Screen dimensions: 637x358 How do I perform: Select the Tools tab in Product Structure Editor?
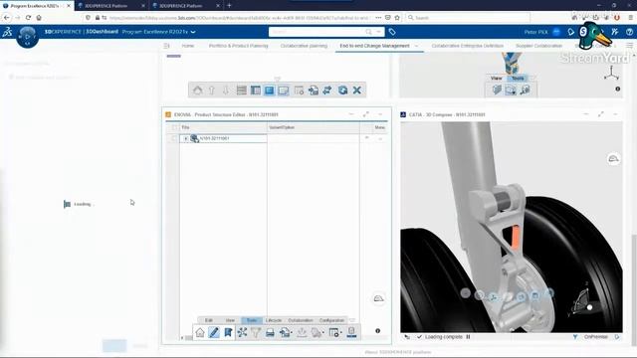pos(252,320)
